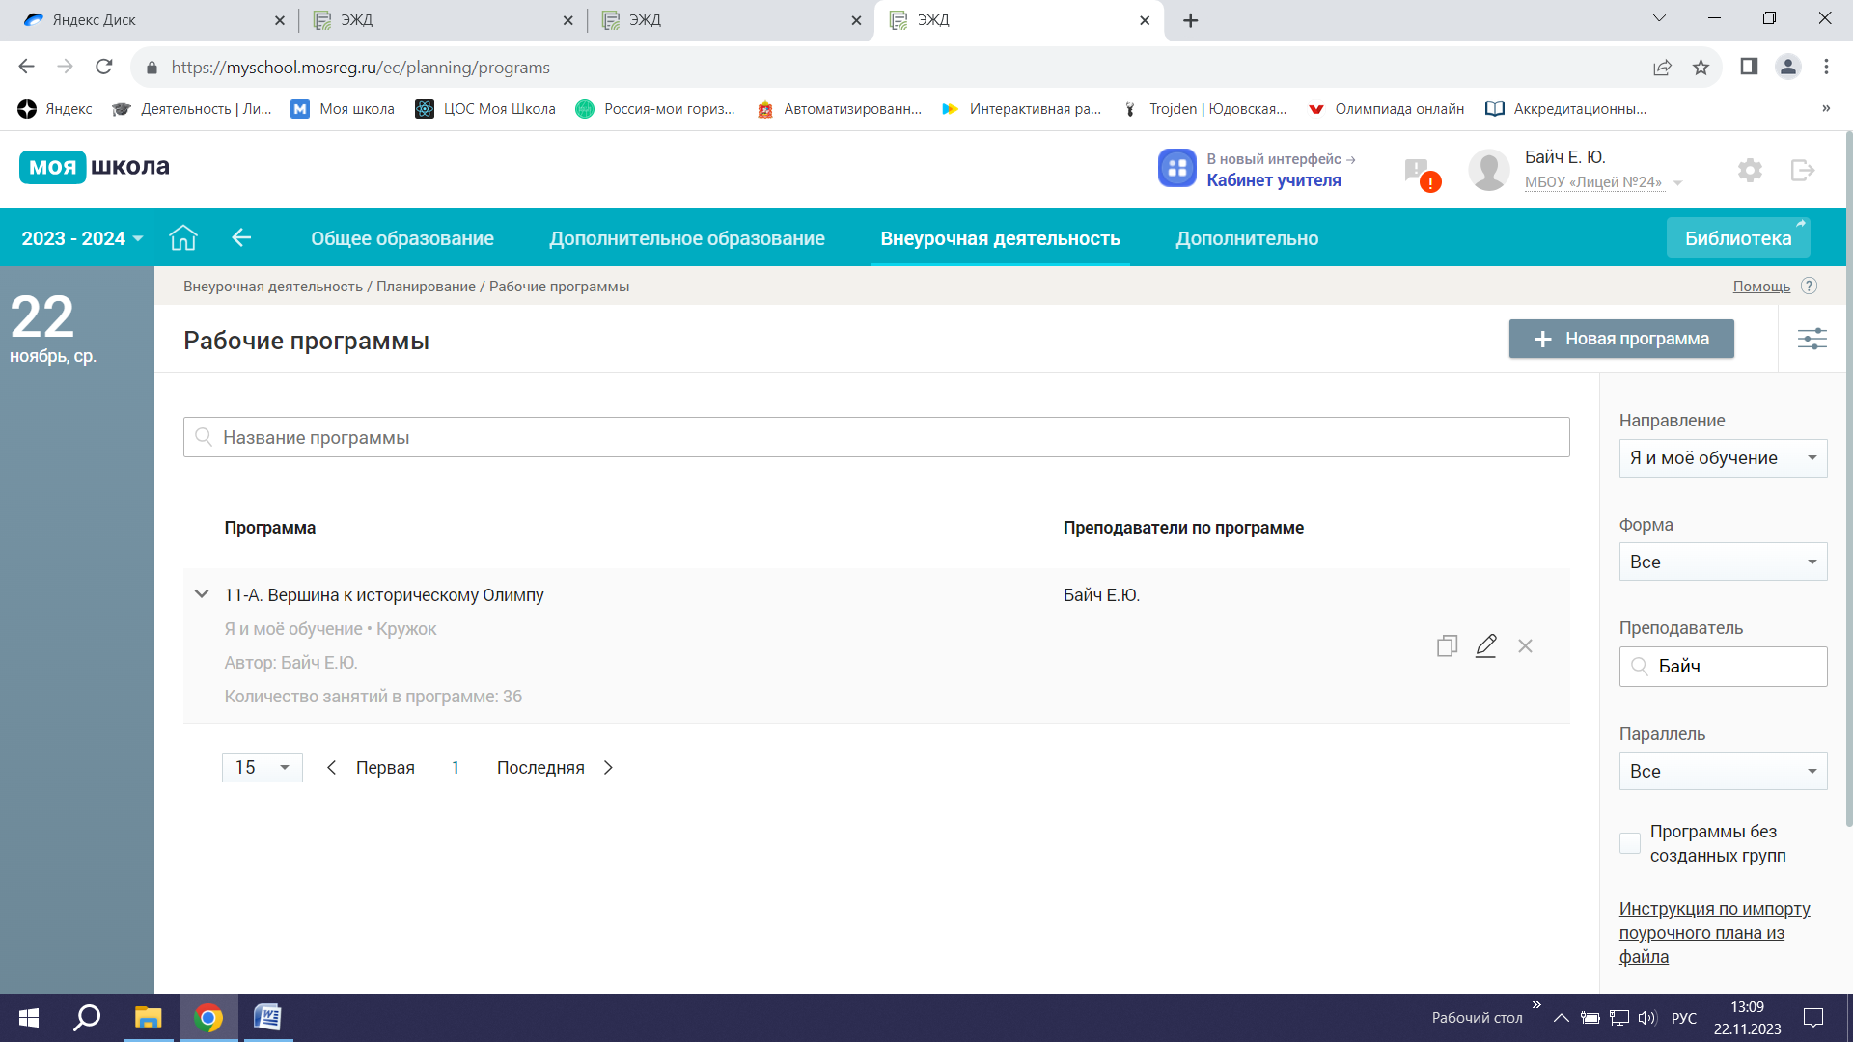
Task: Log out using the exit icon
Action: click(1803, 171)
